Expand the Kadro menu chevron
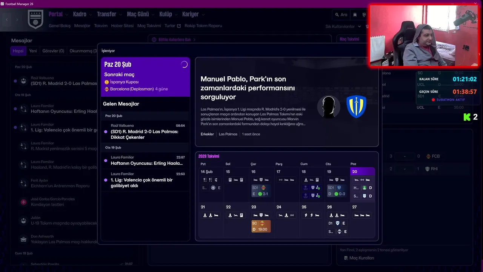The image size is (483, 272). 90,15
